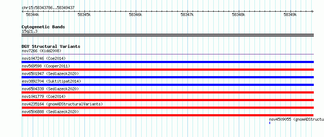Click the nsv7266 (Kidd2008) variant label
324x137 pixels.
[x=42, y=51]
